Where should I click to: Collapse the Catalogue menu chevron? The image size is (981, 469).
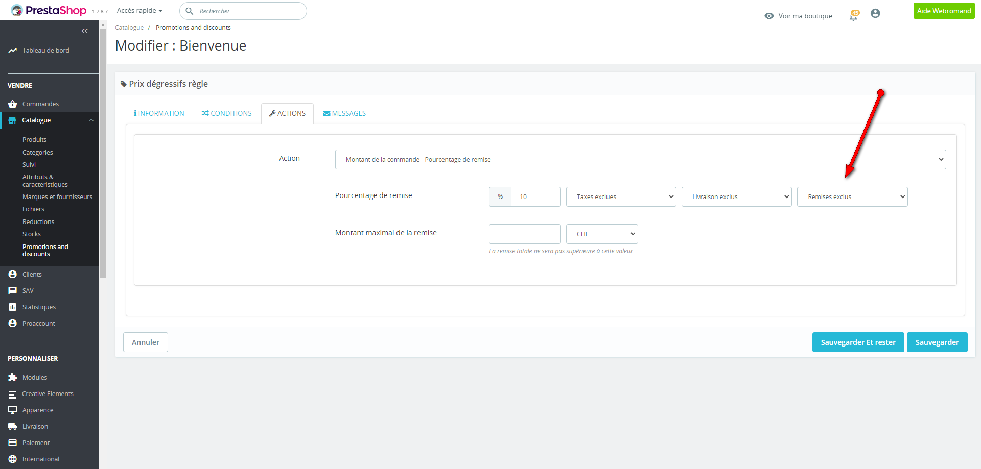pyautogui.click(x=91, y=120)
